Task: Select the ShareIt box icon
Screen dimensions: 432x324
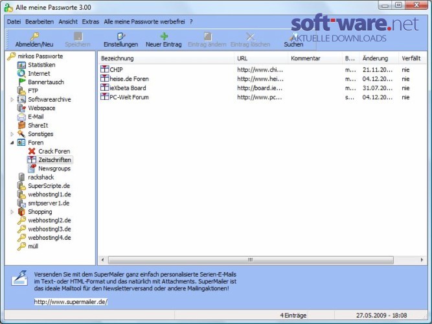Action: [21, 126]
